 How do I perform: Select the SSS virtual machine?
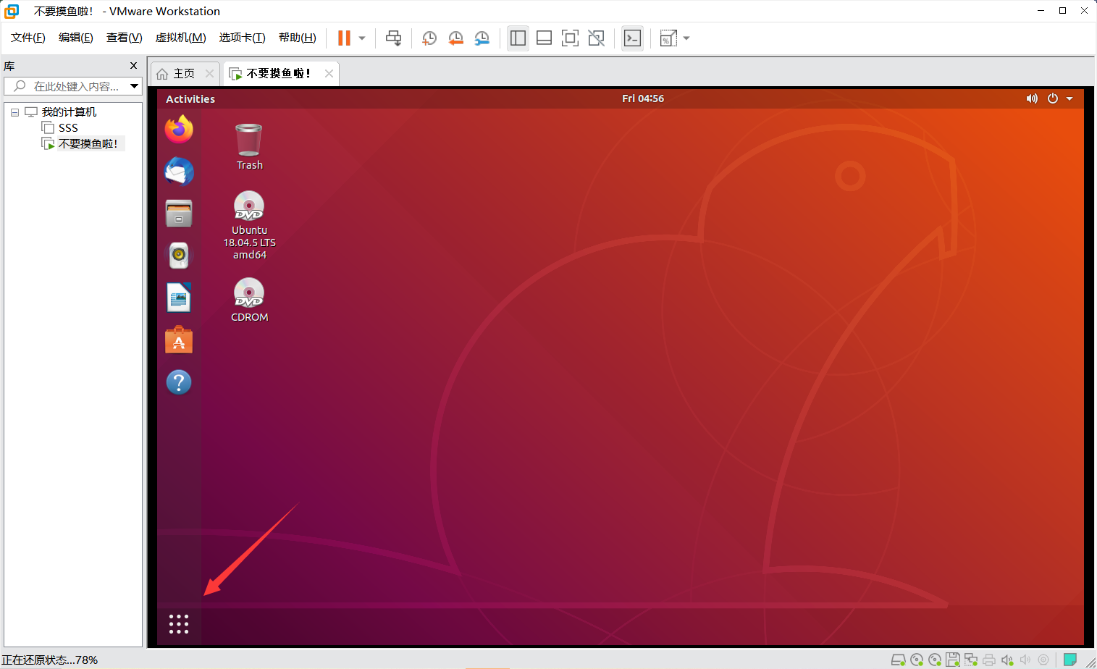click(x=68, y=128)
